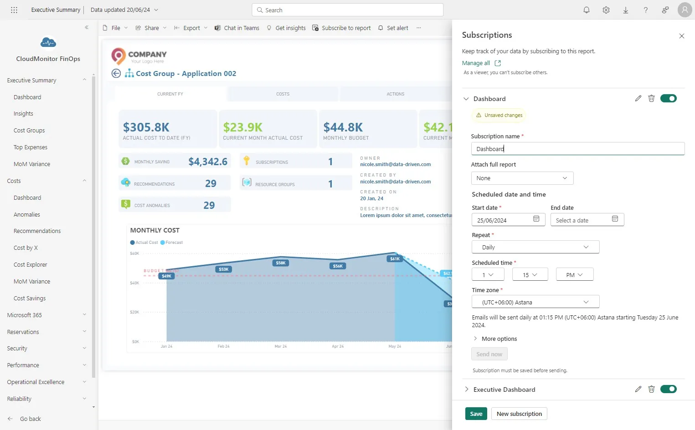Click the Subscriptions key icon
The height and width of the screenshot is (430, 695).
pos(247,161)
